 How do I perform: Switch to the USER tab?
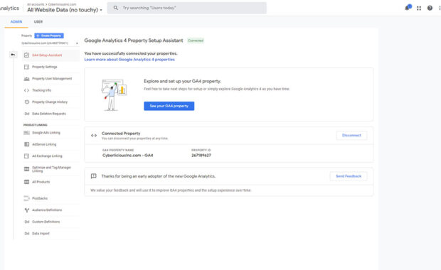pyautogui.click(x=38, y=21)
